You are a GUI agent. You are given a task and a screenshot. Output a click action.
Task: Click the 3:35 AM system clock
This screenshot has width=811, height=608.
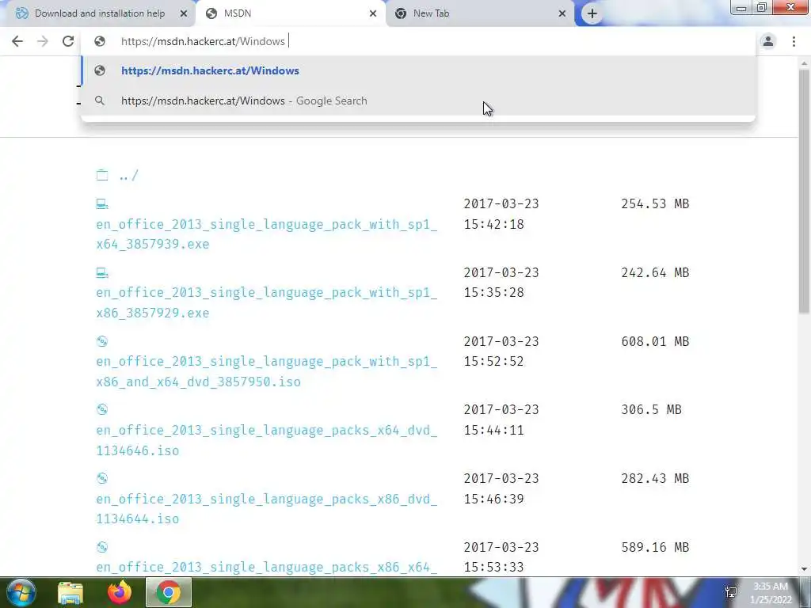coord(771,587)
